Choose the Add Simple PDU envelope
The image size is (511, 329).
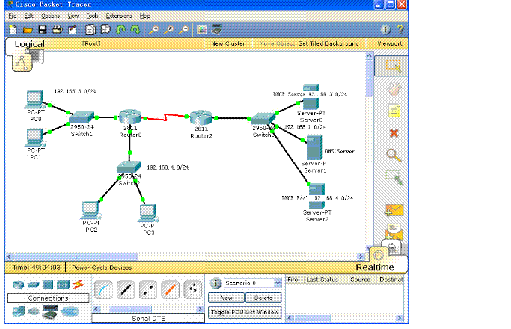394,210
